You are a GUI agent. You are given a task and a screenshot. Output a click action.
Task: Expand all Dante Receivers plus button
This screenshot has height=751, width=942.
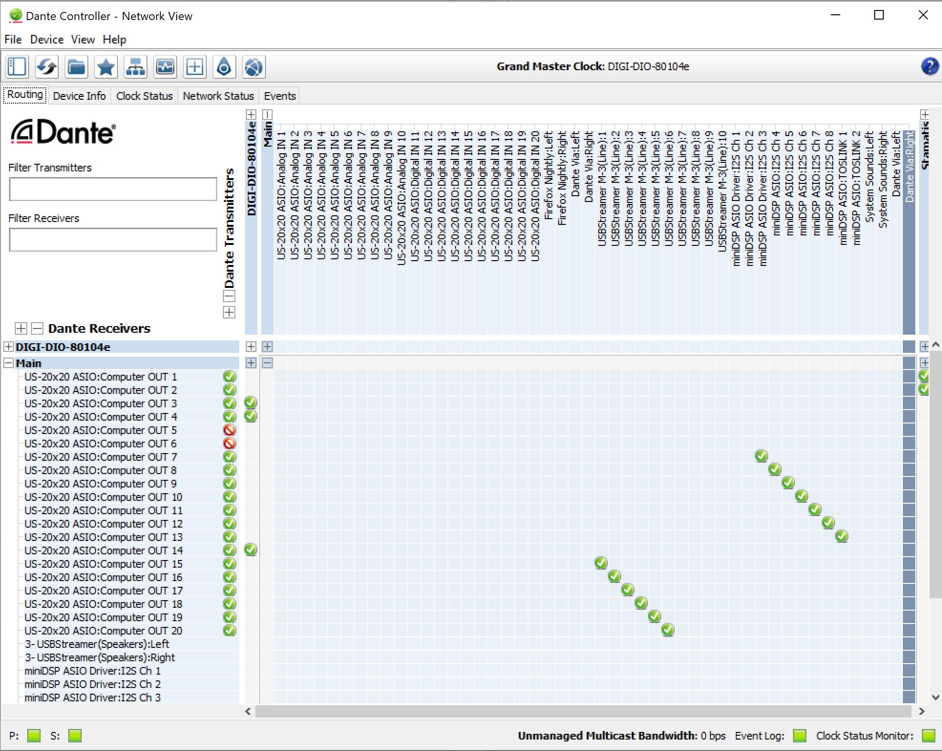(x=21, y=328)
